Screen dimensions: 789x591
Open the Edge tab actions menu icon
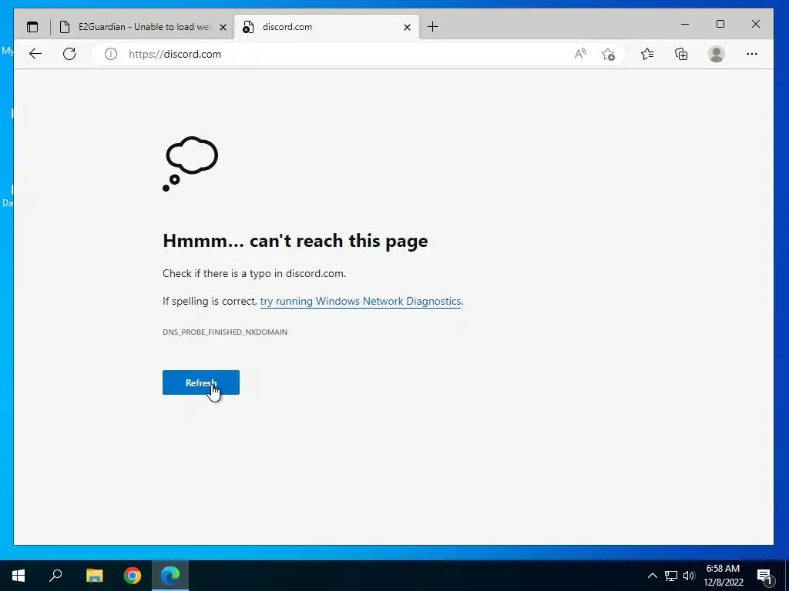(32, 27)
